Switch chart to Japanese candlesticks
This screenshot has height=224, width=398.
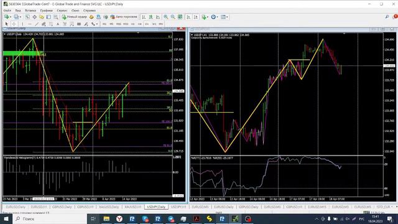click(150, 17)
